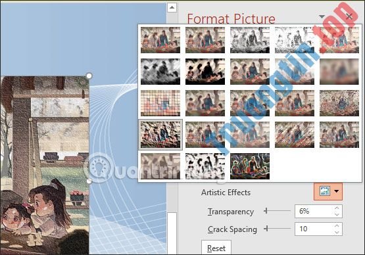Decrease Crack Spacing with the down spinner
The height and width of the screenshot is (255, 365).
[x=337, y=232]
